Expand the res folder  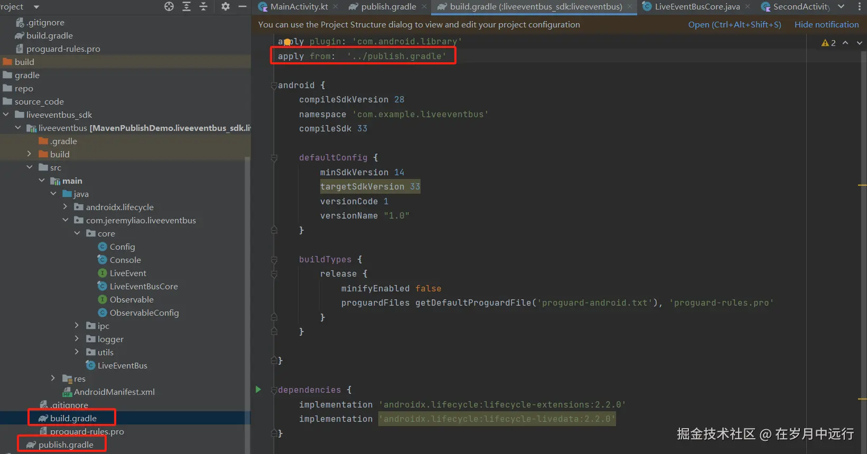(53, 379)
